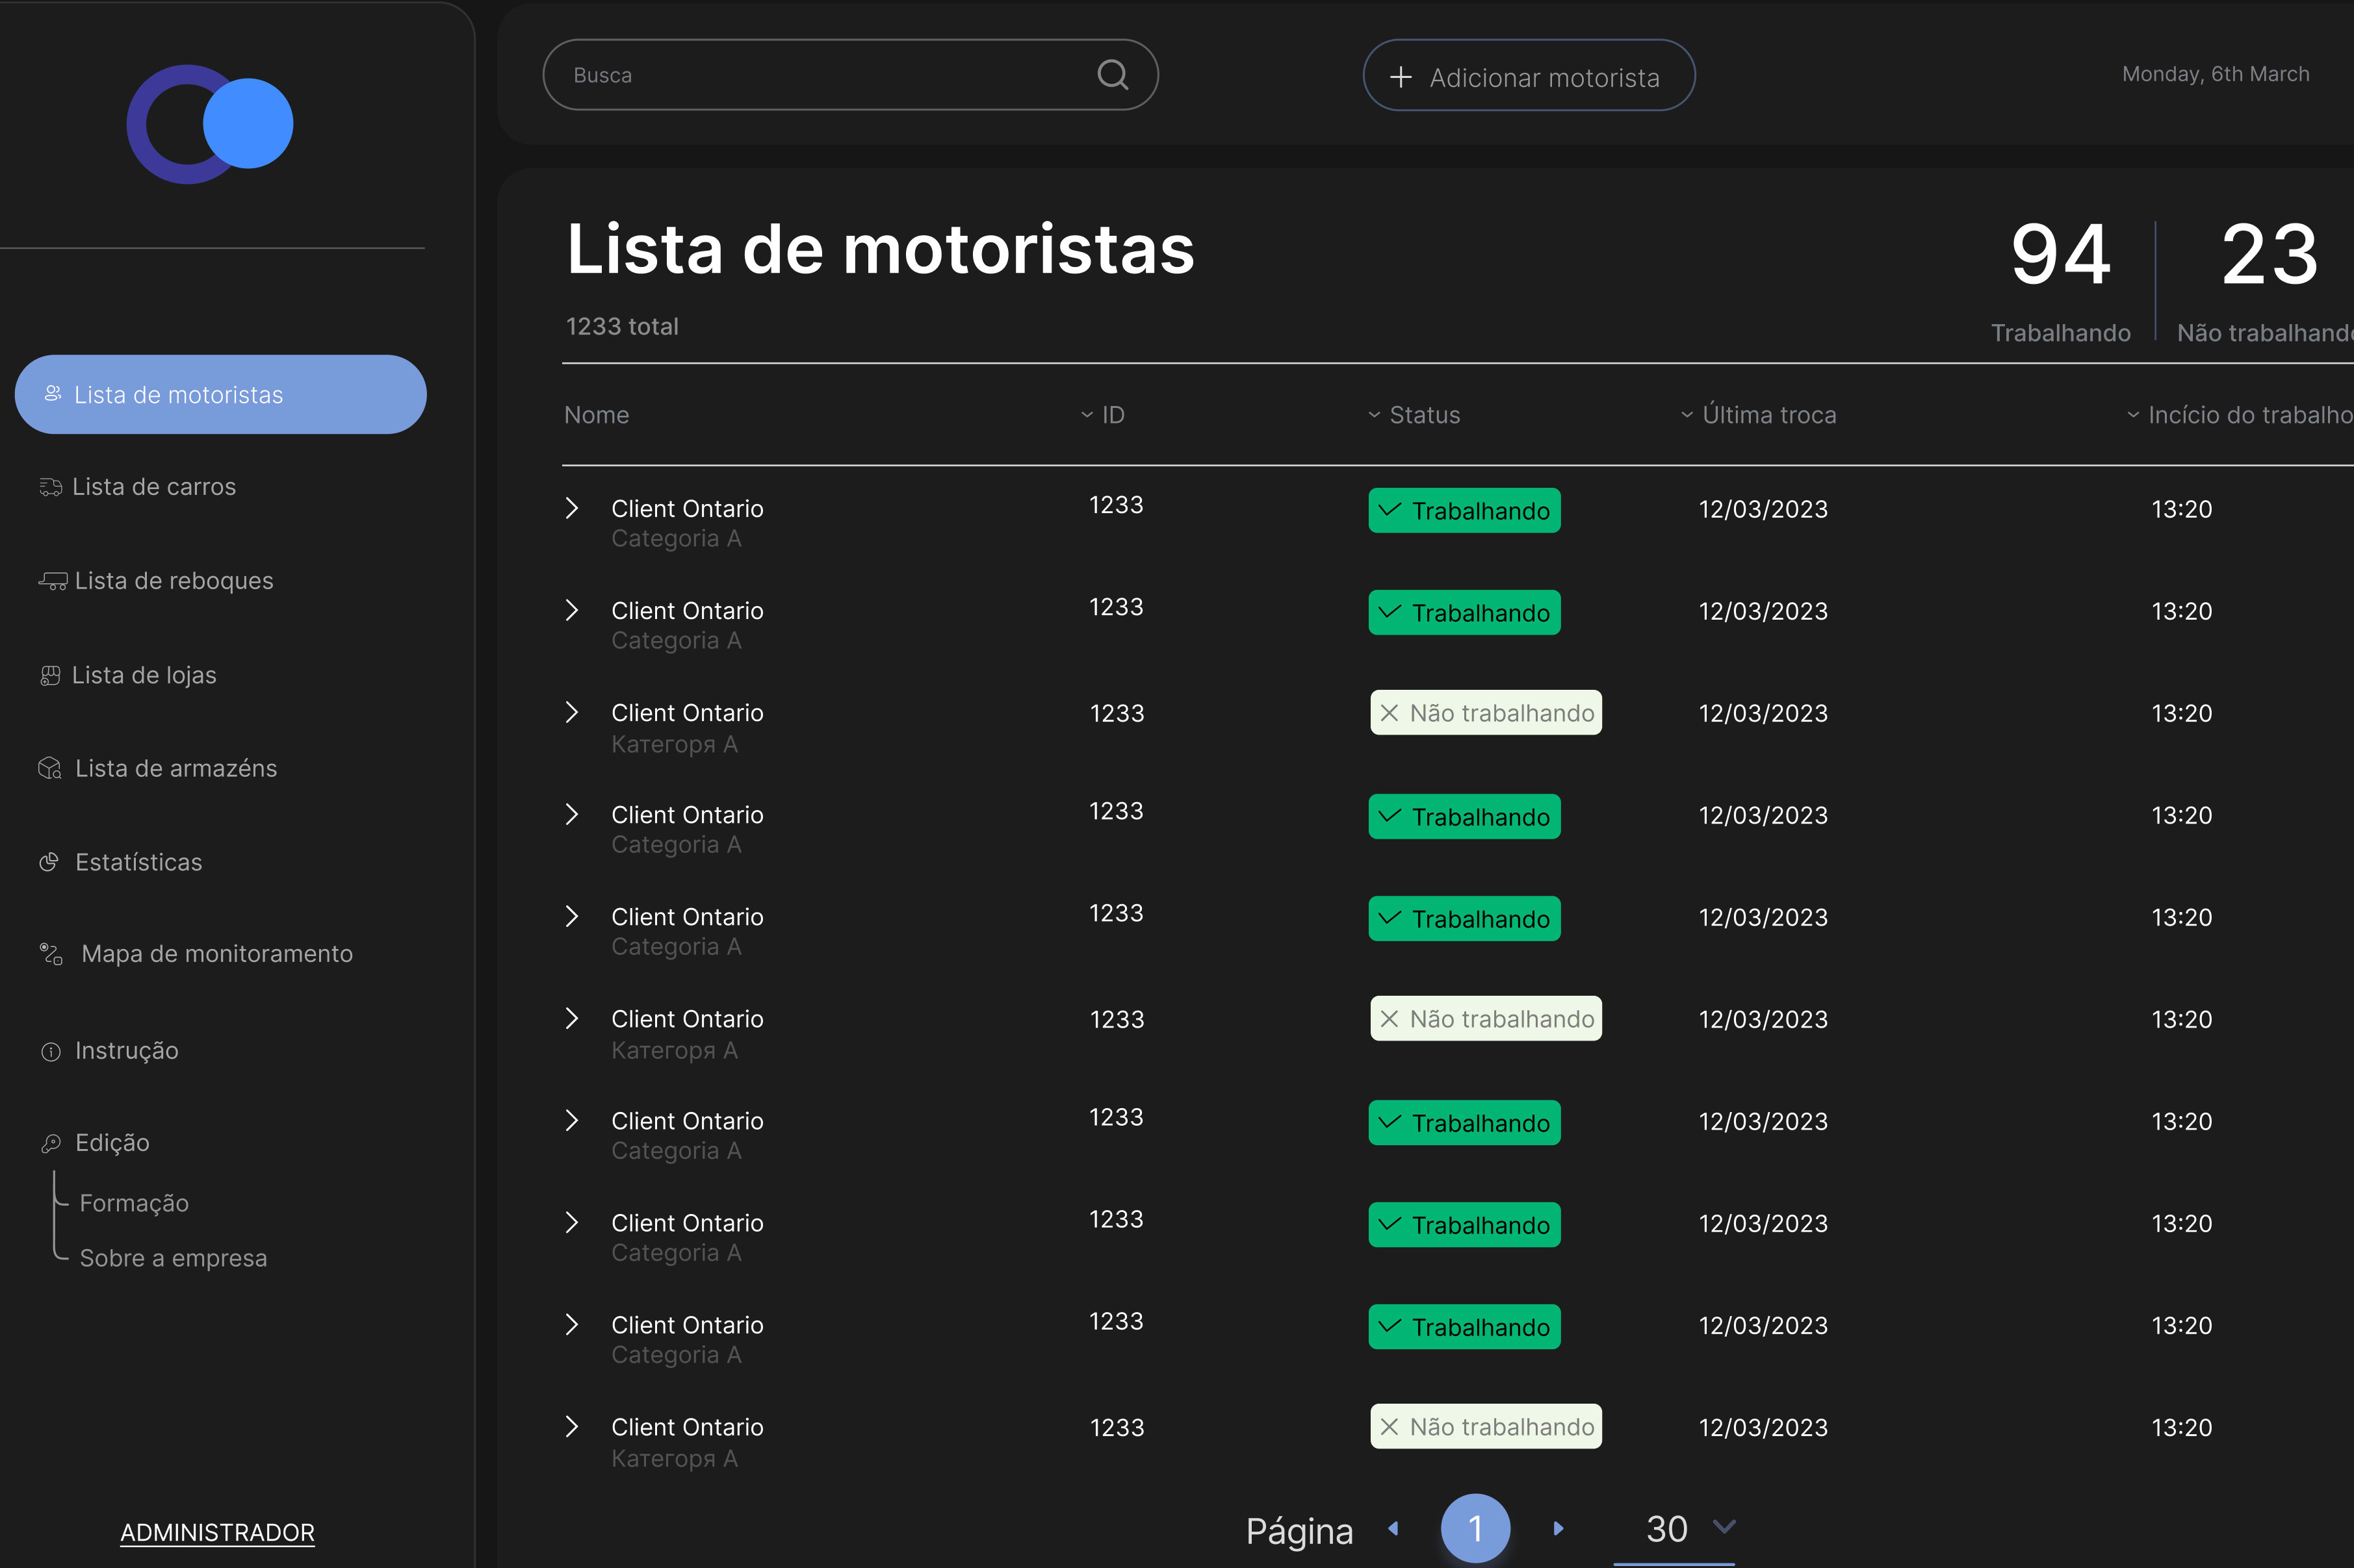Click the store icon for Lista de lojas

coord(50,676)
